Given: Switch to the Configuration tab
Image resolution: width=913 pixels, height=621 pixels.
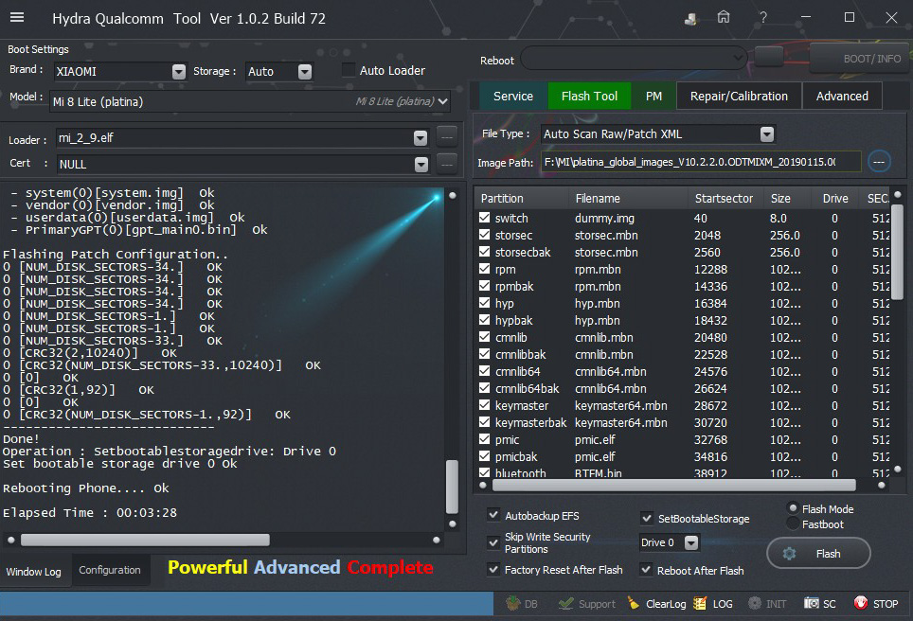Looking at the screenshot, I should (x=110, y=570).
